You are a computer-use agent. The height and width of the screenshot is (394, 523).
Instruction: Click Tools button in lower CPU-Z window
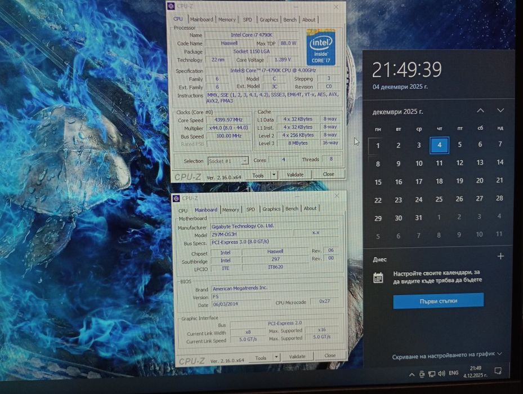click(x=261, y=357)
